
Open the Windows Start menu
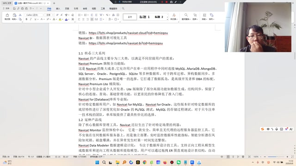(97, 162)
